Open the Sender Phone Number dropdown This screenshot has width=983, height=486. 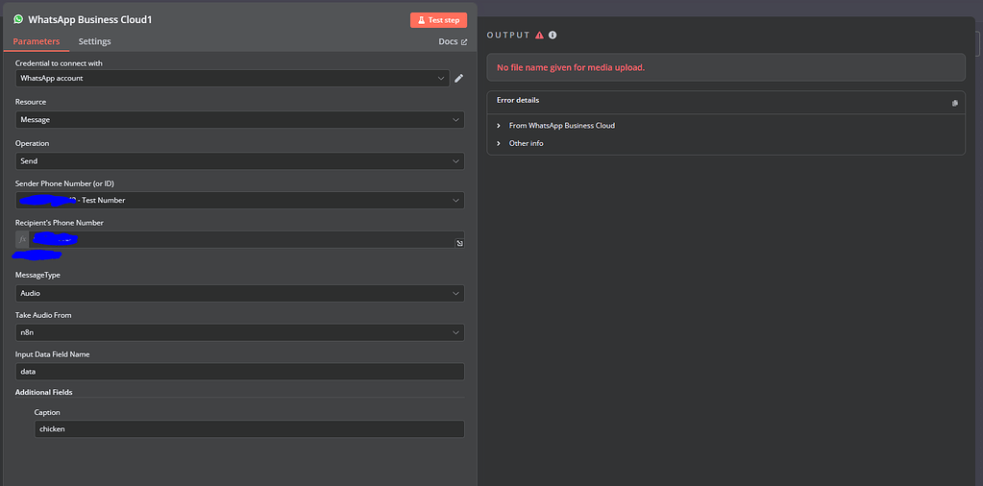coord(239,201)
